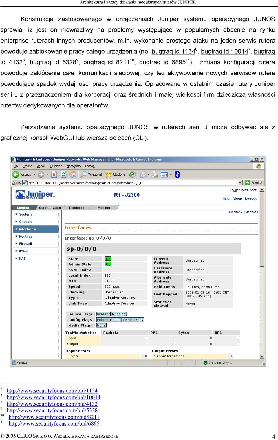This screenshot has width=278, height=440.
Task: Open the Plik menu
Action: click(x=16, y=166)
